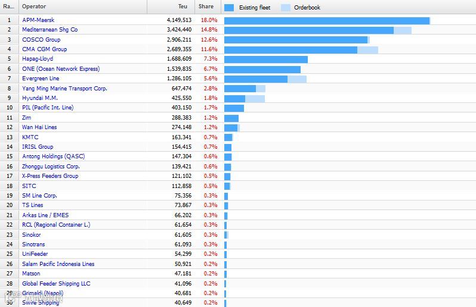476x307 pixels.
Task: Open the SITC operator link
Action: [29, 186]
